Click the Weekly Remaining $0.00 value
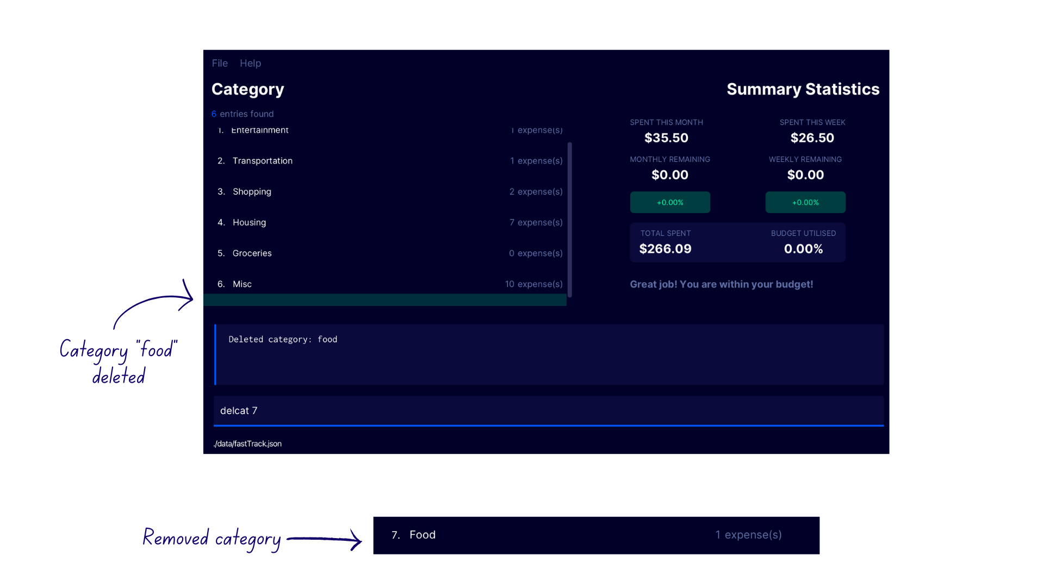 click(x=805, y=175)
